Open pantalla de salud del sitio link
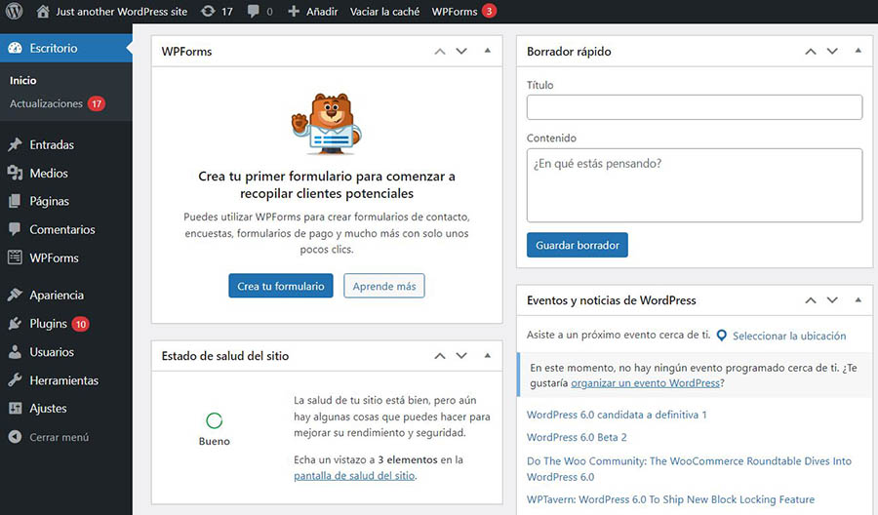878x515 pixels. click(x=354, y=476)
